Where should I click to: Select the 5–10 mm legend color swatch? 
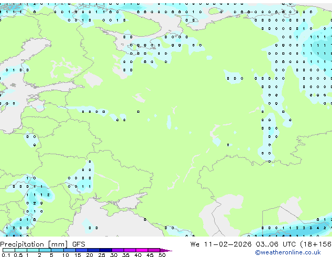click(x=57, y=250)
